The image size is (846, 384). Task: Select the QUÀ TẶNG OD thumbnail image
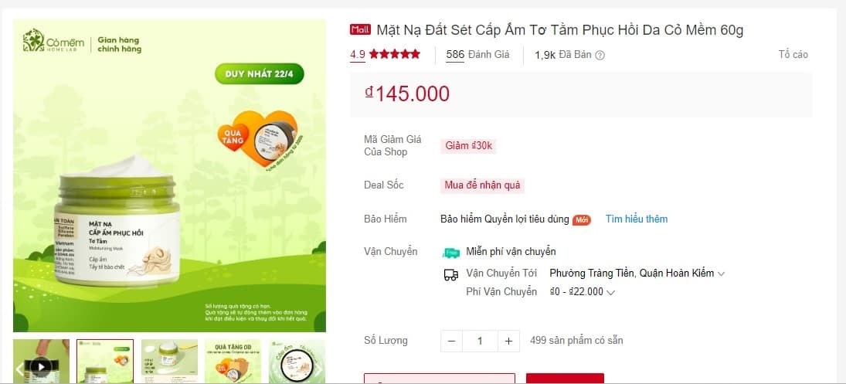coord(233,362)
